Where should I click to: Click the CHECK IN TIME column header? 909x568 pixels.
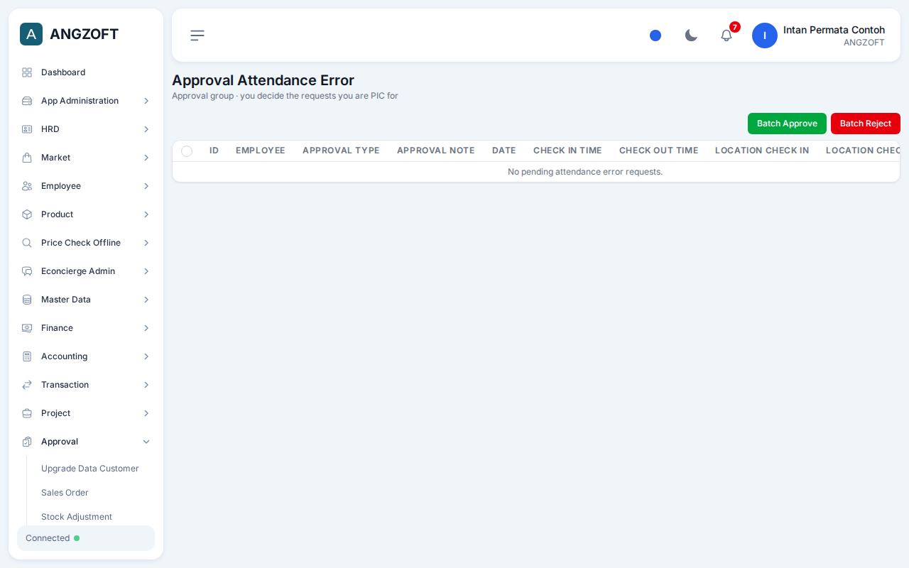coord(567,151)
